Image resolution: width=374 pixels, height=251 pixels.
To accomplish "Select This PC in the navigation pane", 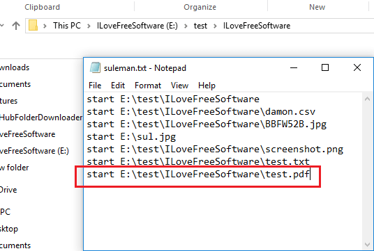I will (x=6, y=212).
